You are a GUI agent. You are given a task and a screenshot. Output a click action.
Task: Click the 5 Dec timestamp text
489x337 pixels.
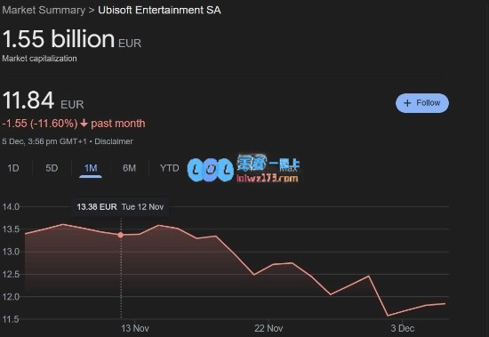coord(44,141)
